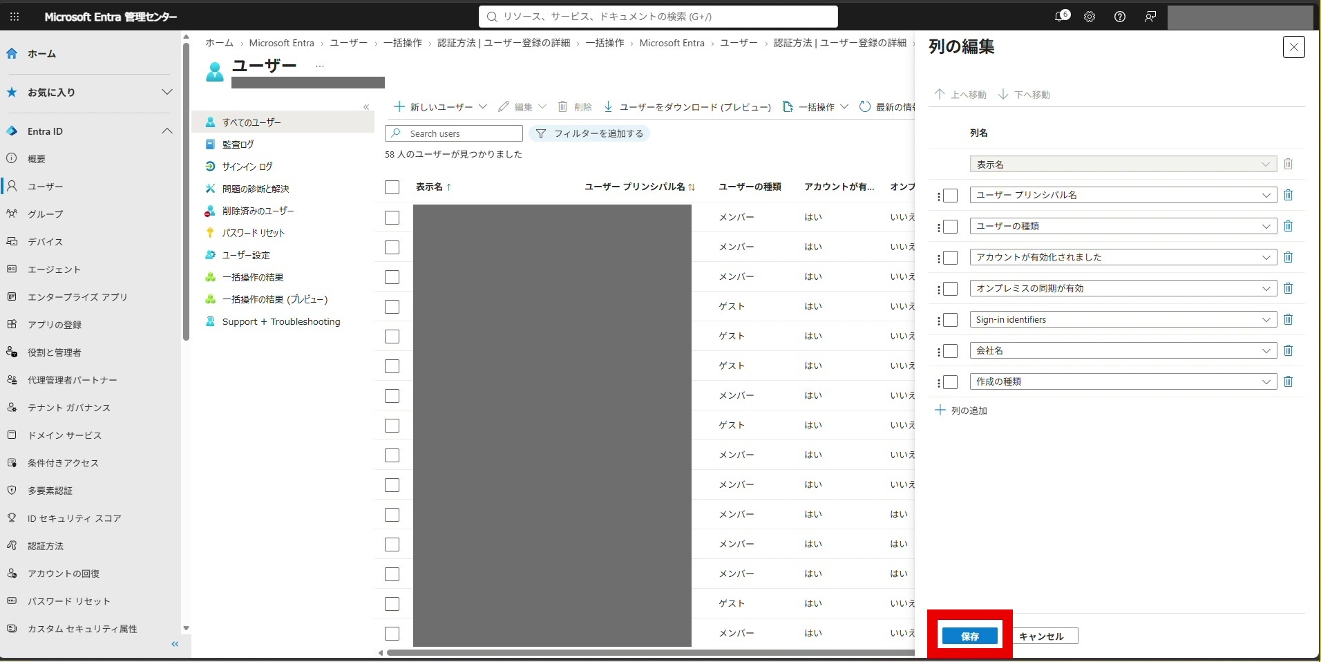
Task: Expand the 新しいユーザー dropdown
Action: click(440, 107)
